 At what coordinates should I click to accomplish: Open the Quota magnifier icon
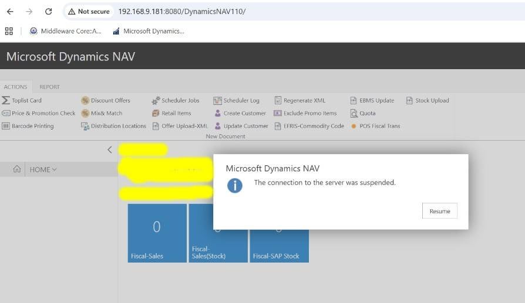(x=354, y=113)
